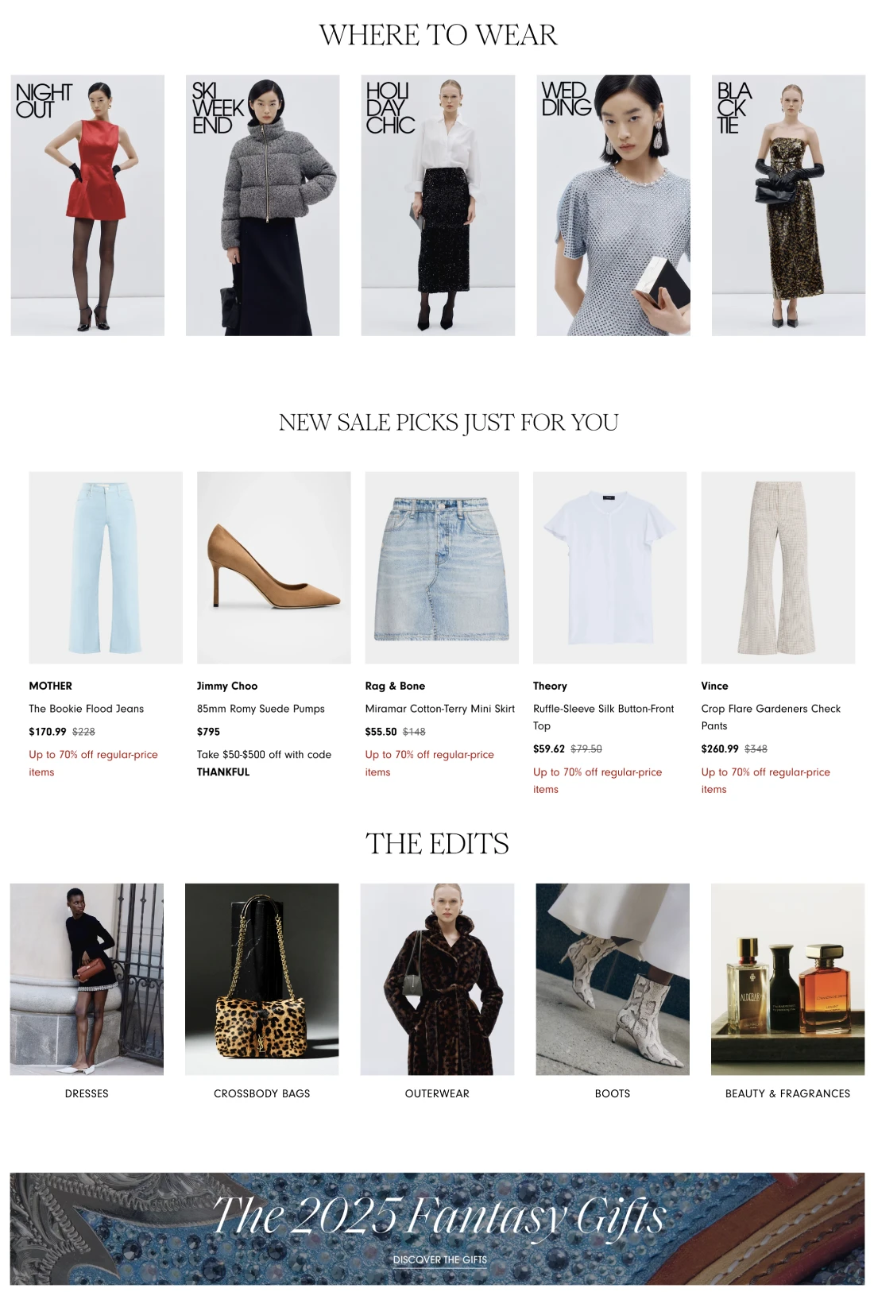Browse the OUTERWEAR edit
This screenshot has height=1292, width=874.
point(437,1093)
